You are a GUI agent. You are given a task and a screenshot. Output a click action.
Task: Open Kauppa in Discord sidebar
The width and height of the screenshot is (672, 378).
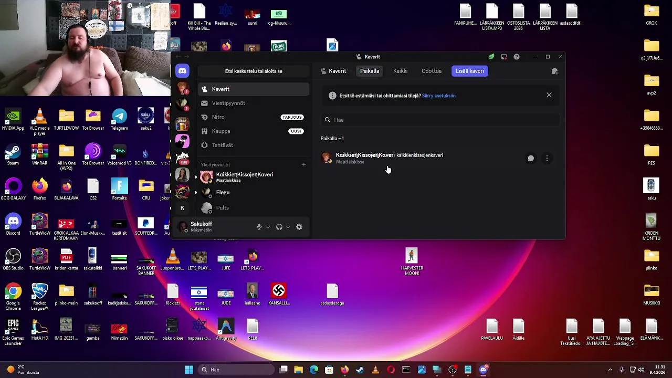pyautogui.click(x=254, y=131)
